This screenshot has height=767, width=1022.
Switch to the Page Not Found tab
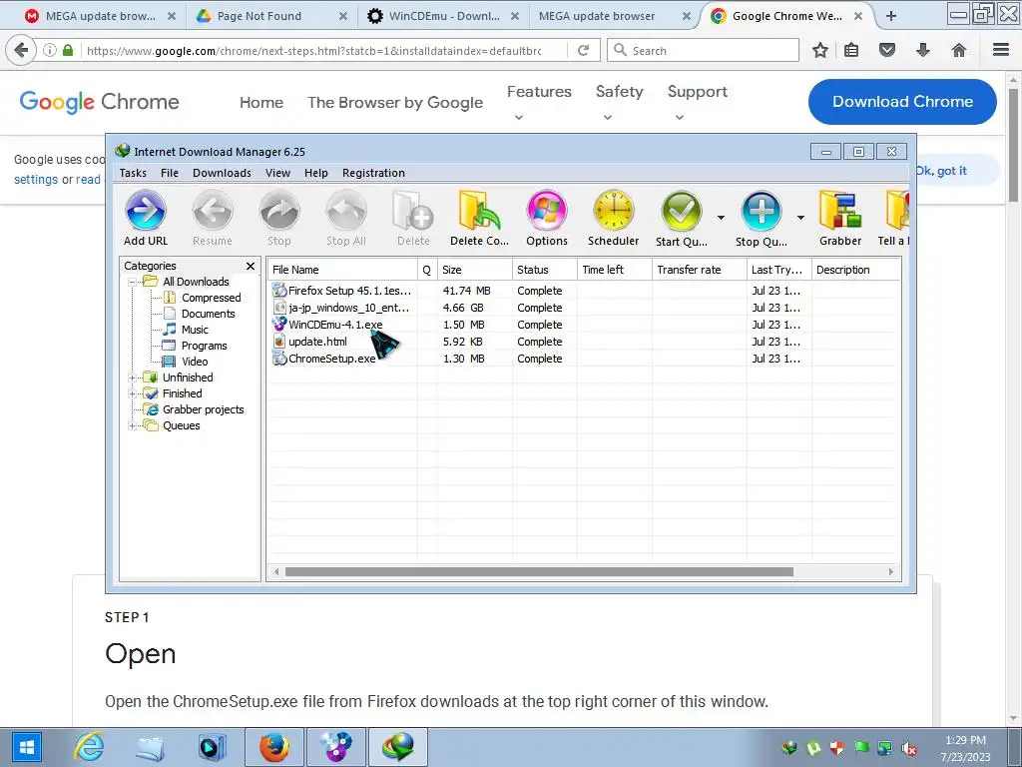tap(270, 16)
